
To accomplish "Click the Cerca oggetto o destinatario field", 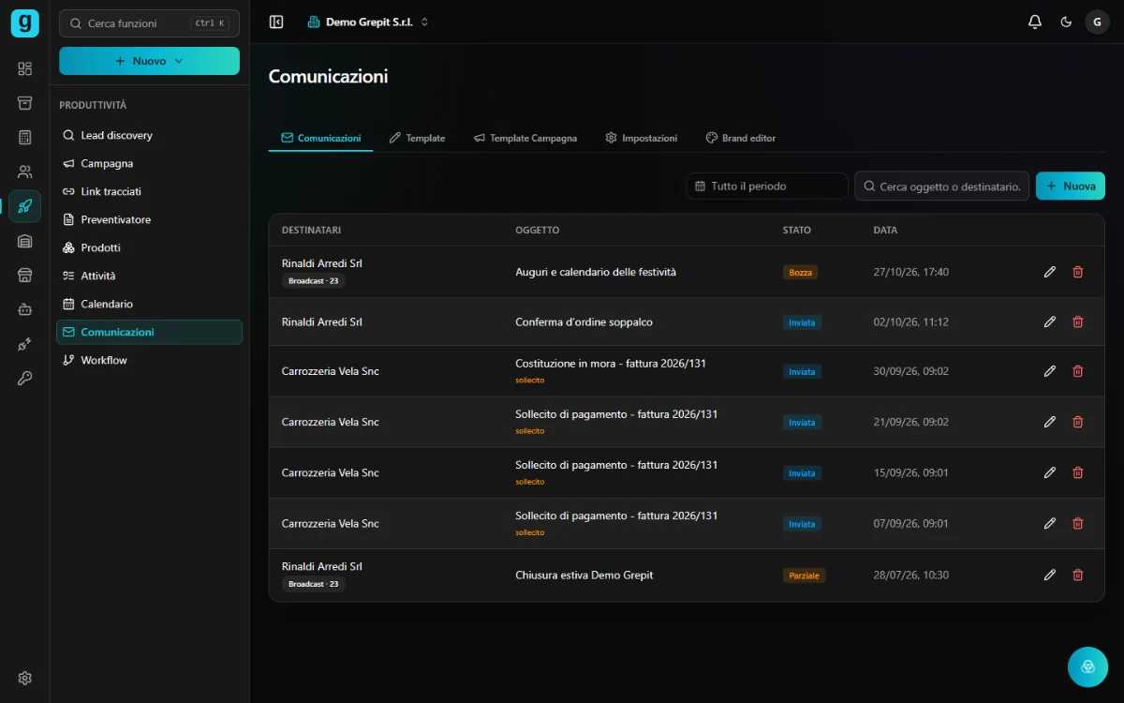I will coord(942,186).
